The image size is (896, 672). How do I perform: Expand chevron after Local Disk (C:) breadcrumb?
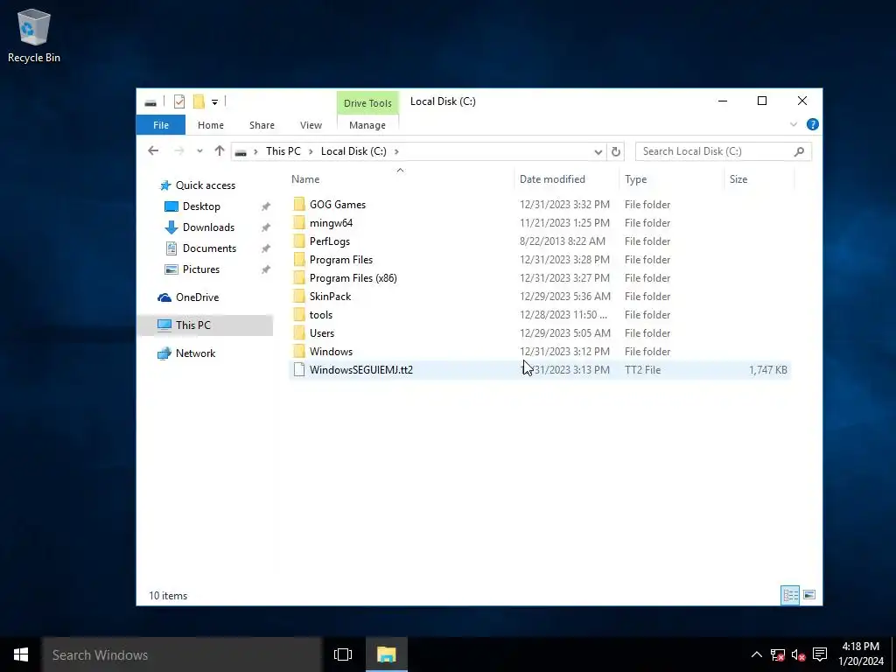click(x=396, y=151)
